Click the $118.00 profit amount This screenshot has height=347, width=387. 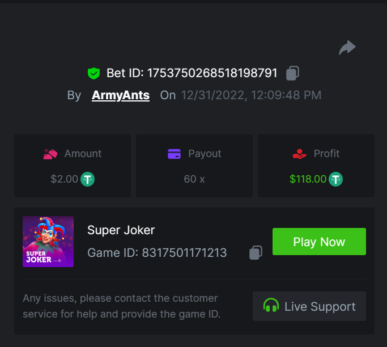tap(308, 179)
